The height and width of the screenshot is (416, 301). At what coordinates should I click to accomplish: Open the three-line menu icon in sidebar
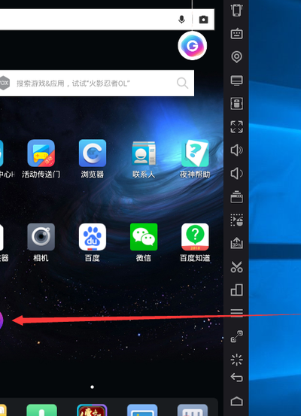(236, 313)
